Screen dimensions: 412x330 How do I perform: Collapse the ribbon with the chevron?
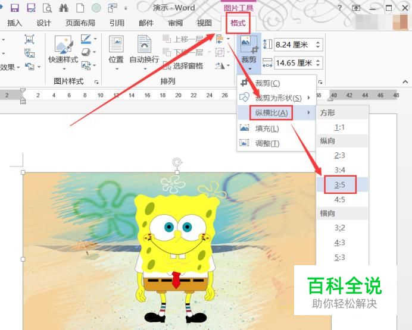click(x=405, y=82)
